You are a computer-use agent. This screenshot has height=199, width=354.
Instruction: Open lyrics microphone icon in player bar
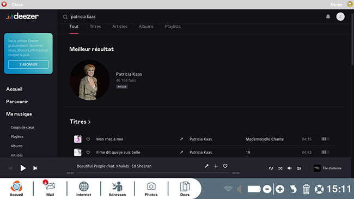pyautogui.click(x=206, y=166)
